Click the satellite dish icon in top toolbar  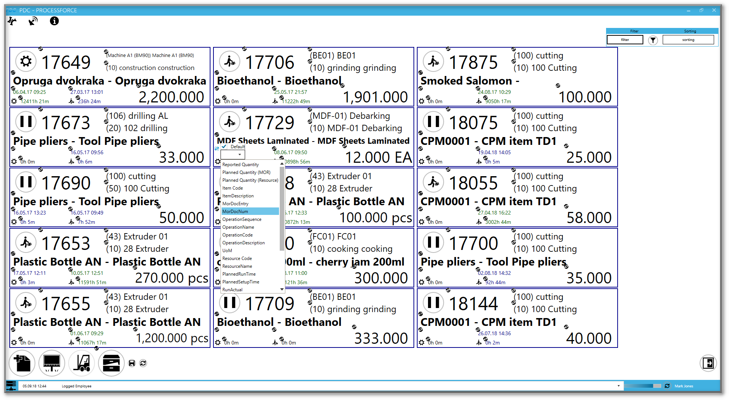[x=33, y=21]
